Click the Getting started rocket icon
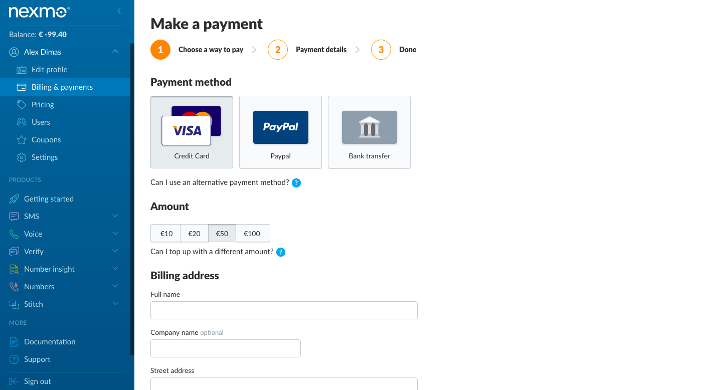 pos(14,199)
